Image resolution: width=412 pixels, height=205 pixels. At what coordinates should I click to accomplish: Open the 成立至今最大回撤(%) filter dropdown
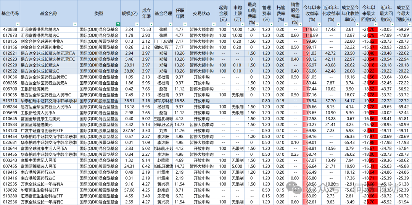point(409,24)
